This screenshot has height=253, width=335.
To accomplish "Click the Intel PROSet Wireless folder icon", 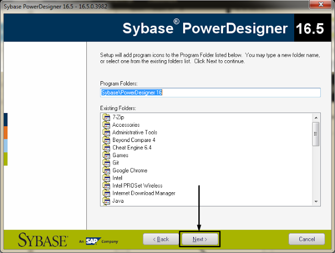I will tap(106, 185).
